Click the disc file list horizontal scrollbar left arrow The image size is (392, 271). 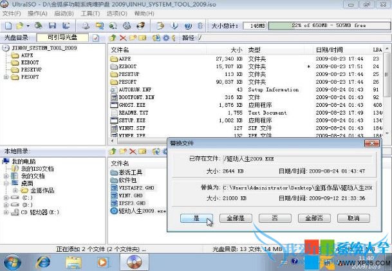[x=112, y=141]
